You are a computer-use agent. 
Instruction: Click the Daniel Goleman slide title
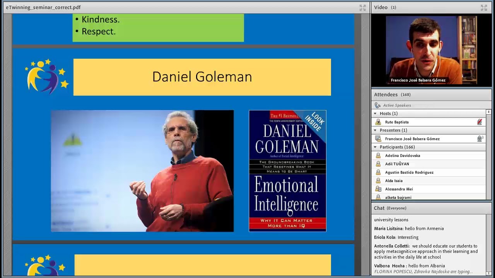202,77
